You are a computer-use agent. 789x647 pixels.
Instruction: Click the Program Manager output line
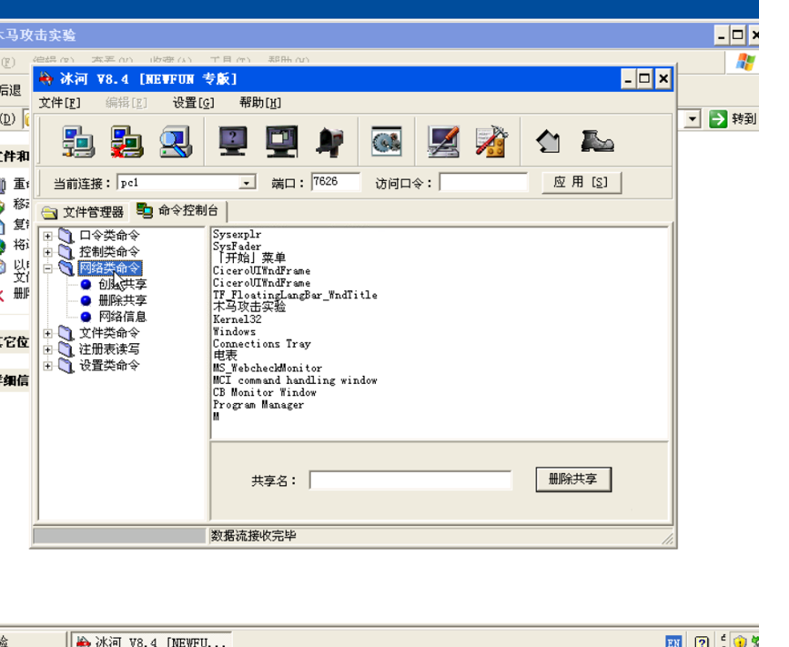(258, 405)
